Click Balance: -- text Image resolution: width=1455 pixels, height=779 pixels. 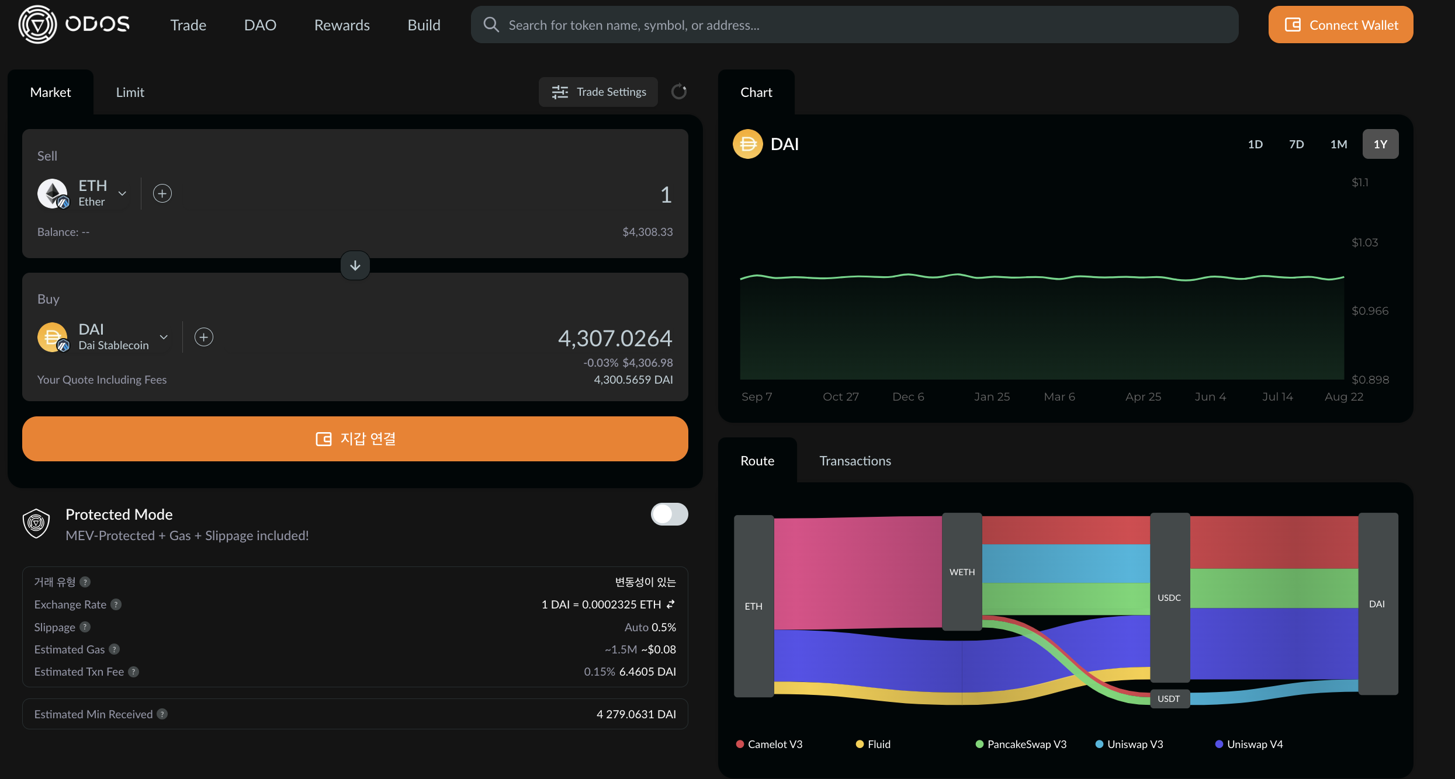pyautogui.click(x=63, y=232)
